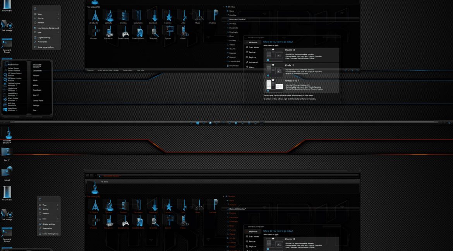Screen dimensions: 453x251
Task: Open OldNewExplorer Windows 11 in Start Menu
Action: point(14,85)
